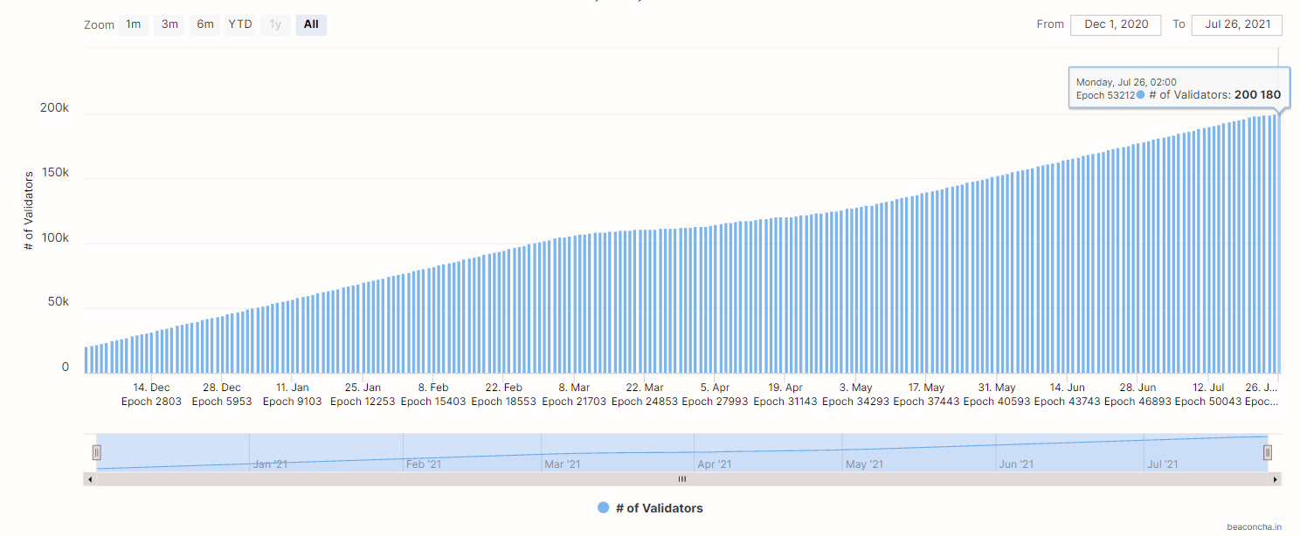Select the All zoom range

coord(311,24)
